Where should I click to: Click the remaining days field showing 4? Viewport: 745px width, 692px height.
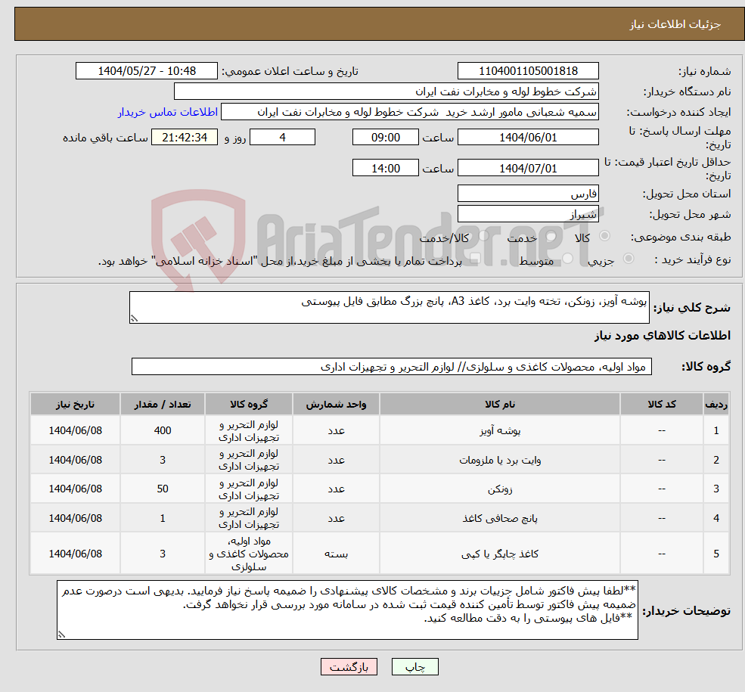(282, 137)
